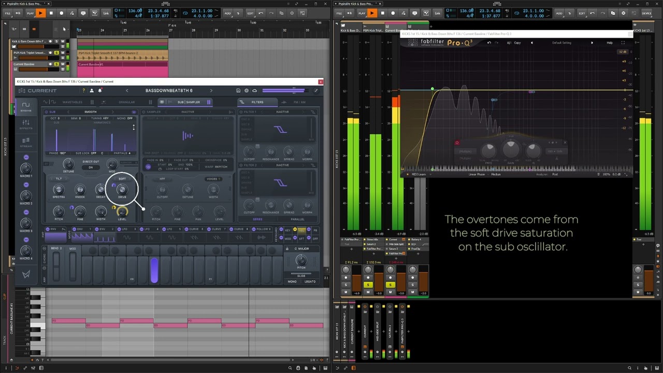This screenshot has height=373, width=663.
Task: Enable LEGATO glide mode
Action: click(310, 282)
